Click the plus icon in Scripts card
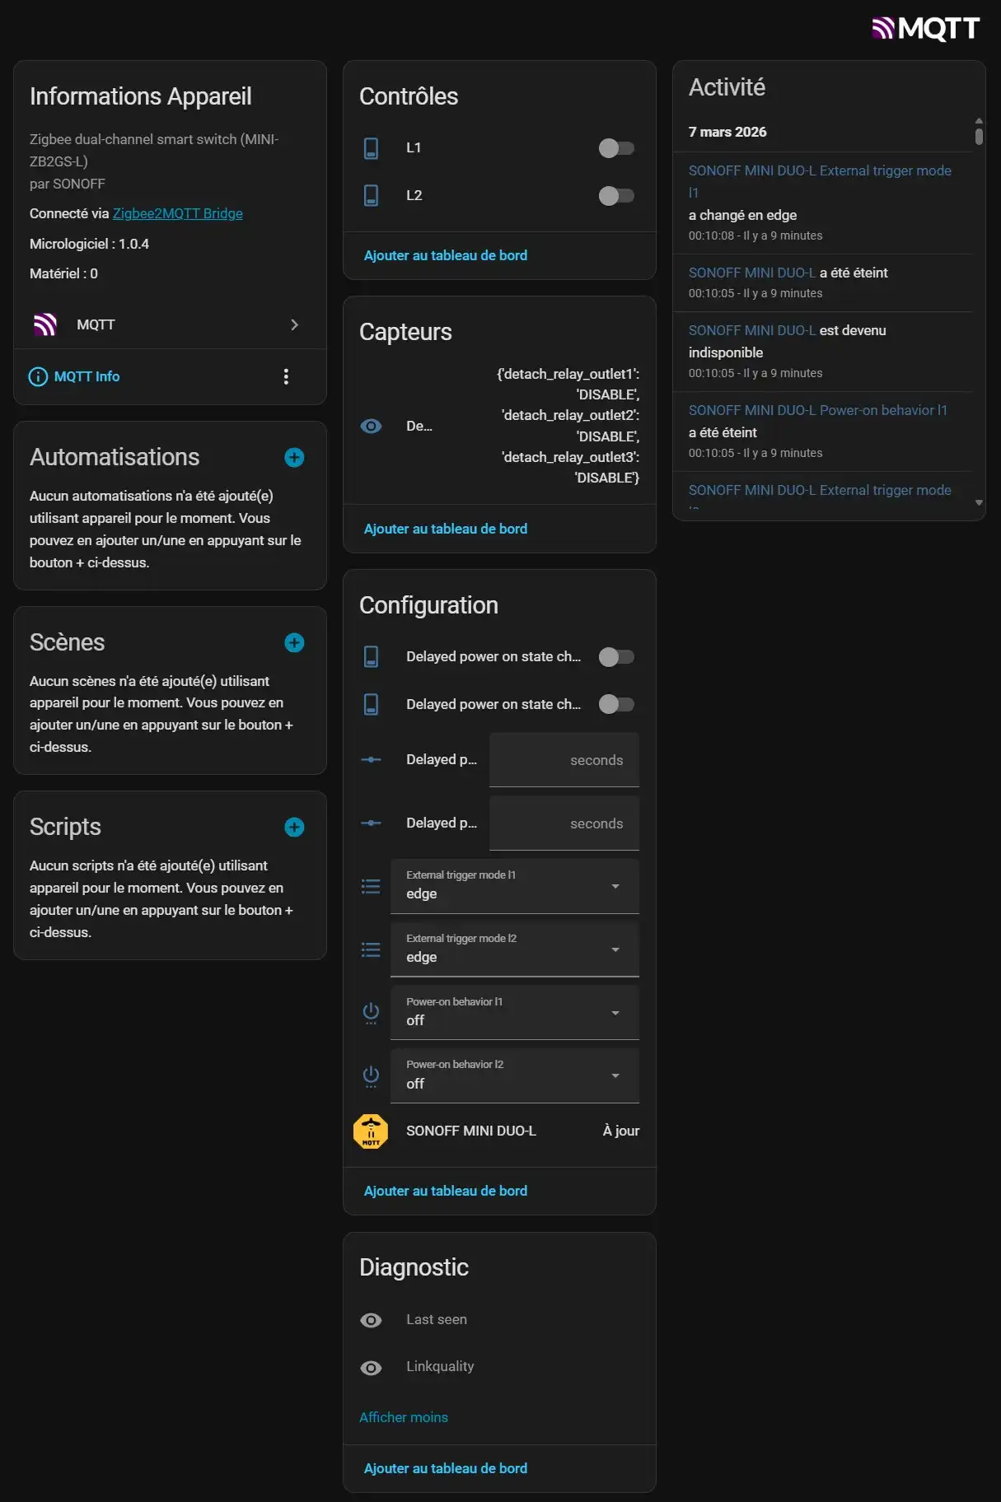The image size is (1001, 1502). (294, 828)
